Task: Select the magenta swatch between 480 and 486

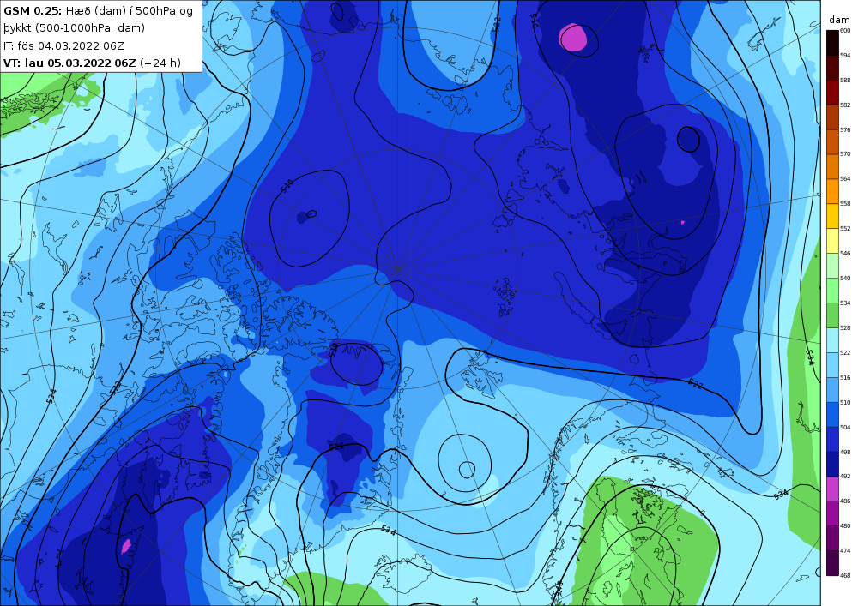Action: [832, 513]
